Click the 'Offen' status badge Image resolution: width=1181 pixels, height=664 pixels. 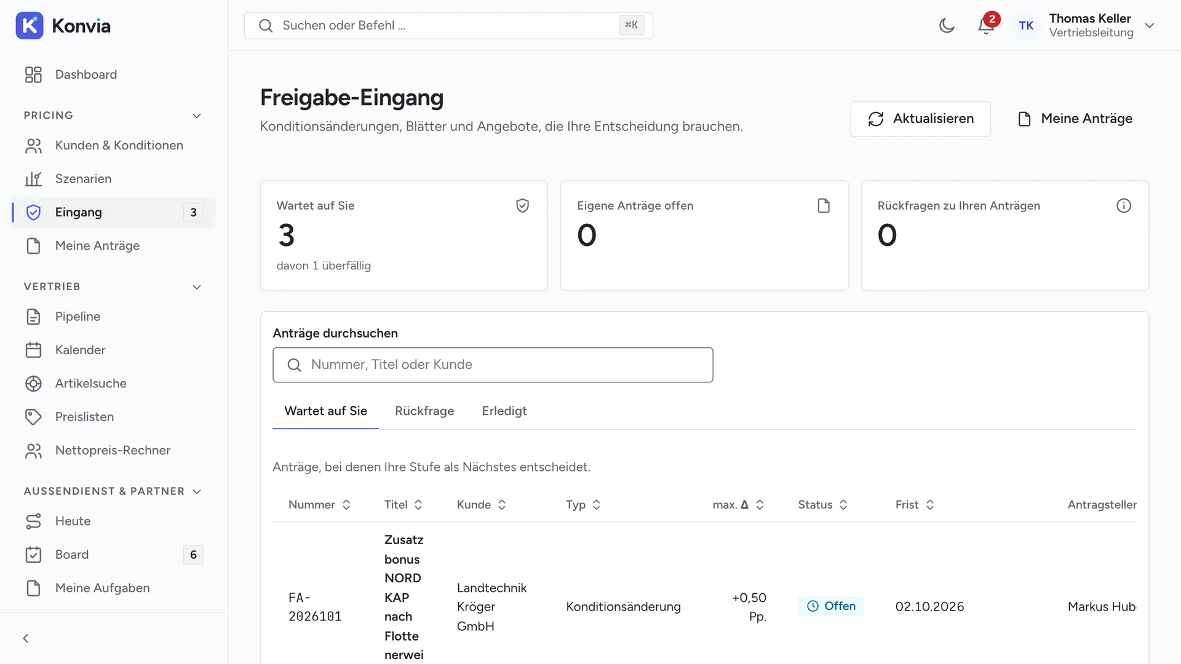click(x=830, y=606)
